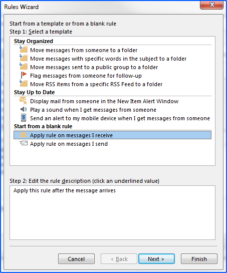Click the mobile device alert icon
227x273 pixels.
click(x=24, y=118)
